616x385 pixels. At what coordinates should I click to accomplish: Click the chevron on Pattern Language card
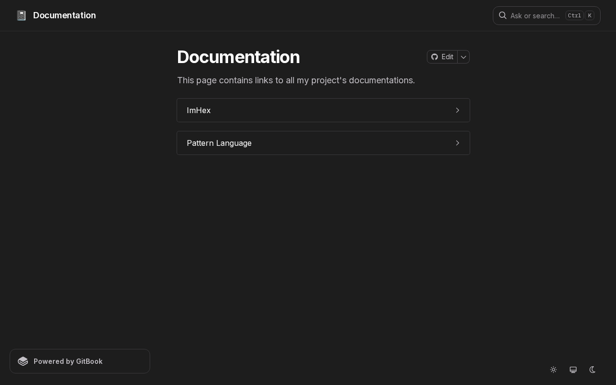point(458,143)
